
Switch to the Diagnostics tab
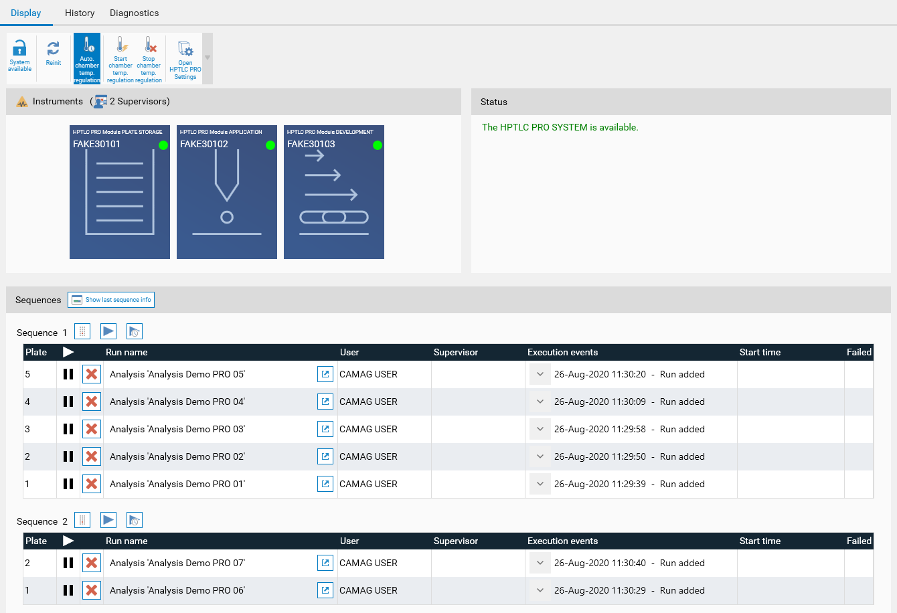[135, 13]
